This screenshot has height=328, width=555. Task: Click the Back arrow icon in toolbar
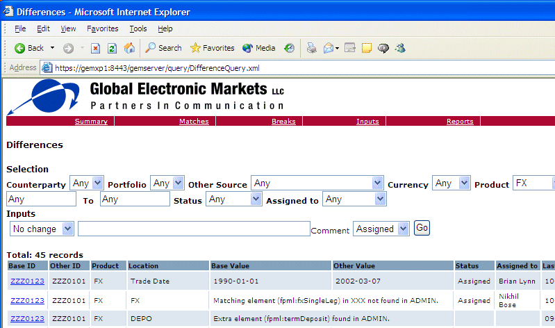click(x=19, y=48)
